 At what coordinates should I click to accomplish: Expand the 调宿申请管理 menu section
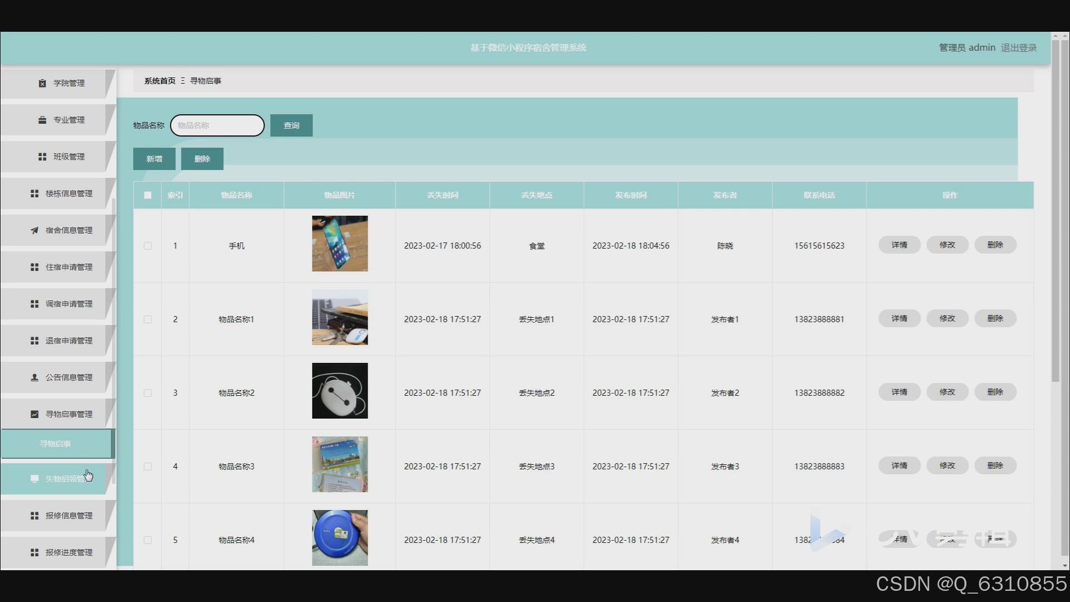pyautogui.click(x=69, y=304)
